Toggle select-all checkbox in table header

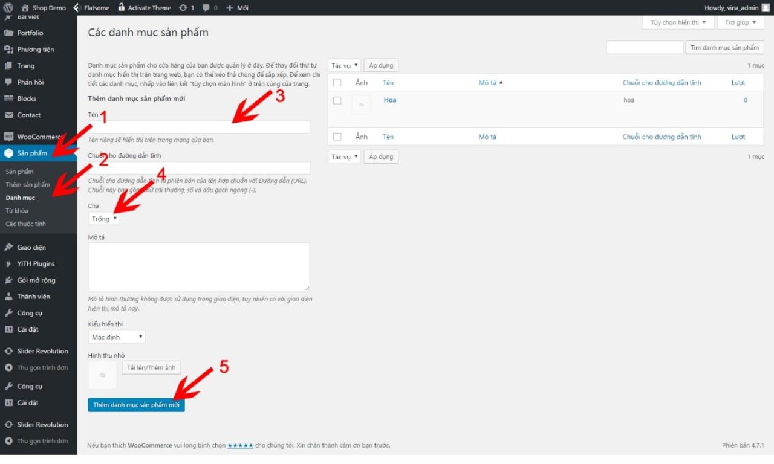tap(337, 83)
